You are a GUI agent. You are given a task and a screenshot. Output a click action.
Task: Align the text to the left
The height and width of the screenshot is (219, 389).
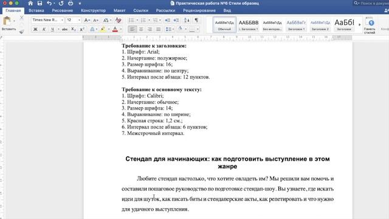133,29
